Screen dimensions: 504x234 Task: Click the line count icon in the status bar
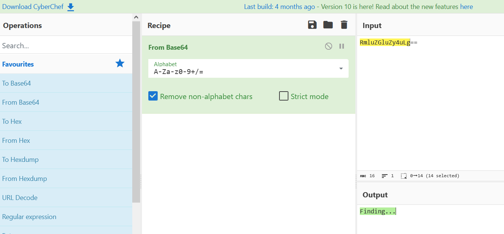(384, 176)
